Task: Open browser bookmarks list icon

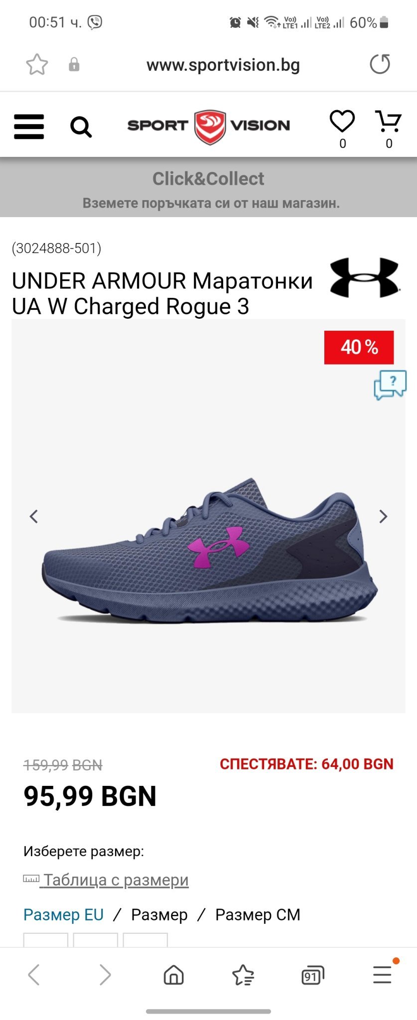Action: [x=243, y=975]
